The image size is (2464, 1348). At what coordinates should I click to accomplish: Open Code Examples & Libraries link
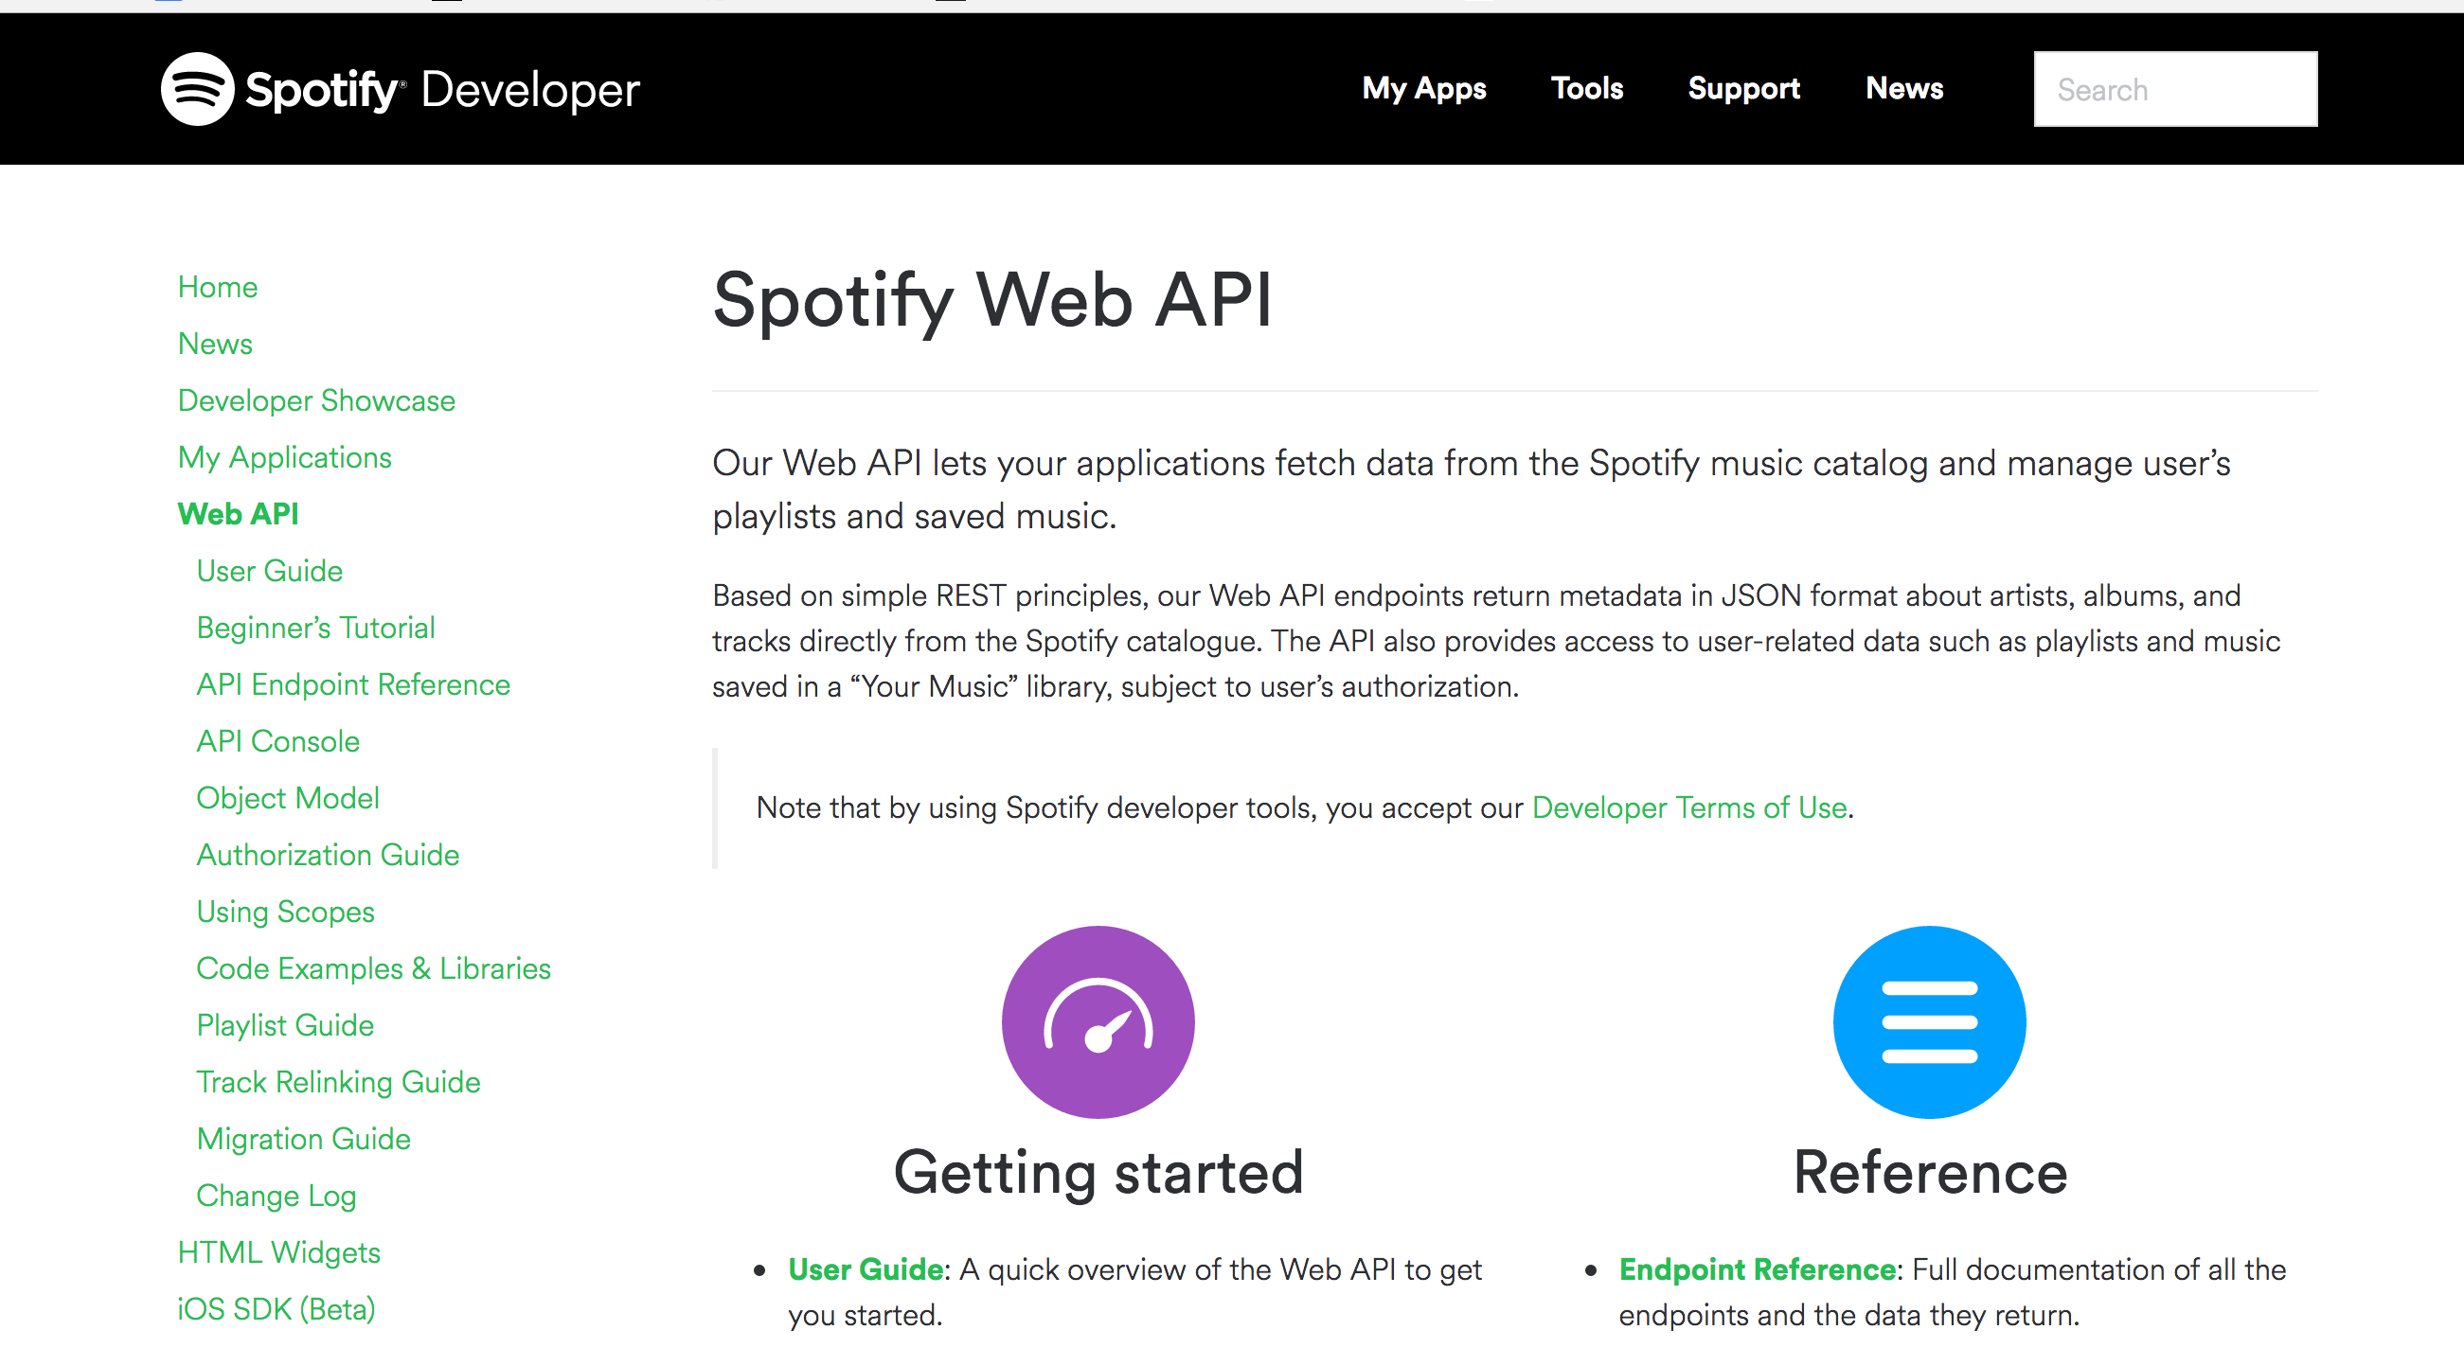pyautogui.click(x=374, y=968)
